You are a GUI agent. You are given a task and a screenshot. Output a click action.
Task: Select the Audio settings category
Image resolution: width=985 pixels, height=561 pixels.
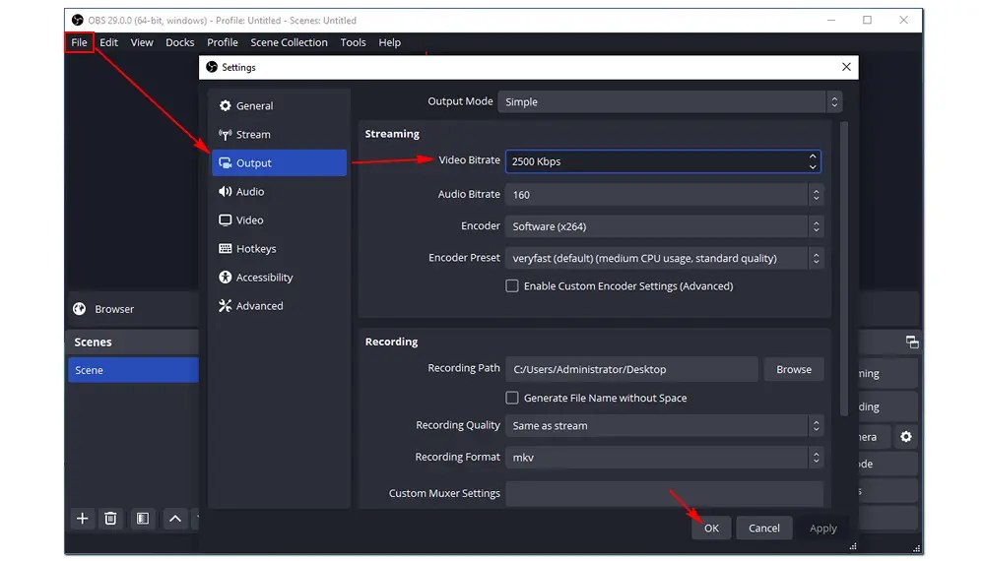(x=279, y=191)
